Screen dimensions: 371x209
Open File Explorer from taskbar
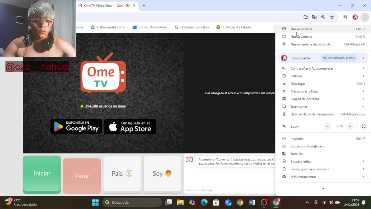click(180, 202)
